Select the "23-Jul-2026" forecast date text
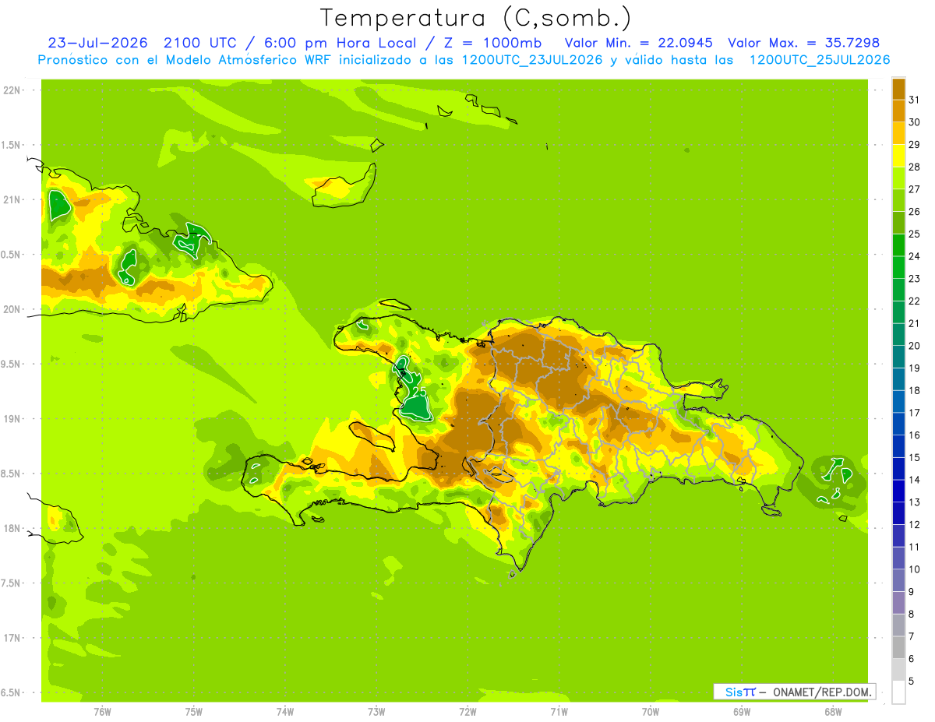The width and height of the screenshot is (935, 722). point(97,43)
